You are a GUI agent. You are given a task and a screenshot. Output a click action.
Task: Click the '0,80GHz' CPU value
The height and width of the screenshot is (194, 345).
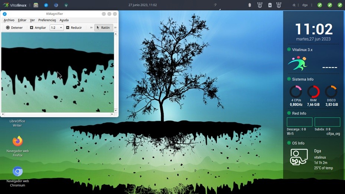tap(296, 105)
